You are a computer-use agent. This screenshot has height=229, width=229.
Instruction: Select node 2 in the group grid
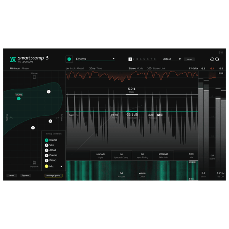tap(48, 92)
